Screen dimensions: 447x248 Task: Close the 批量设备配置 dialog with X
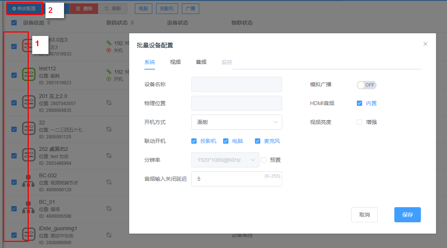tap(425, 44)
